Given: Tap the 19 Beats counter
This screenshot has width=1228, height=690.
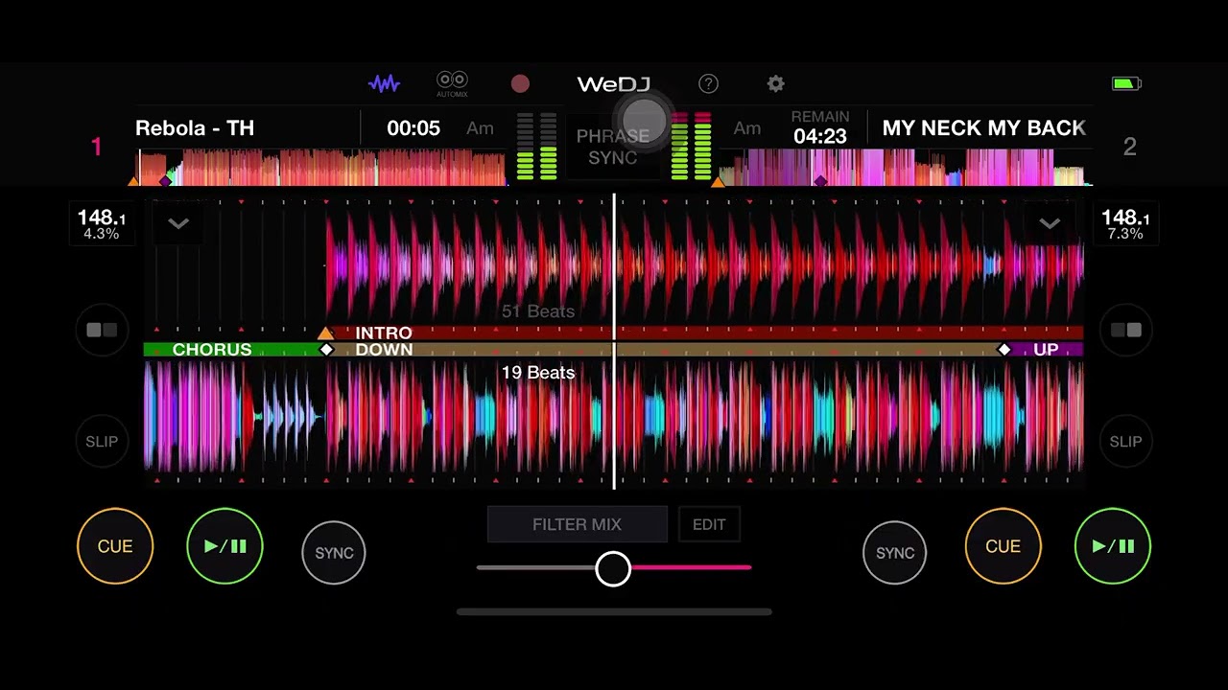Looking at the screenshot, I should pyautogui.click(x=538, y=373).
